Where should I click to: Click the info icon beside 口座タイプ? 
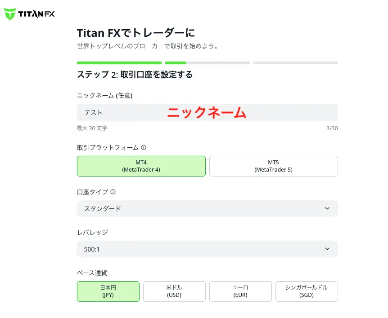[x=113, y=192]
